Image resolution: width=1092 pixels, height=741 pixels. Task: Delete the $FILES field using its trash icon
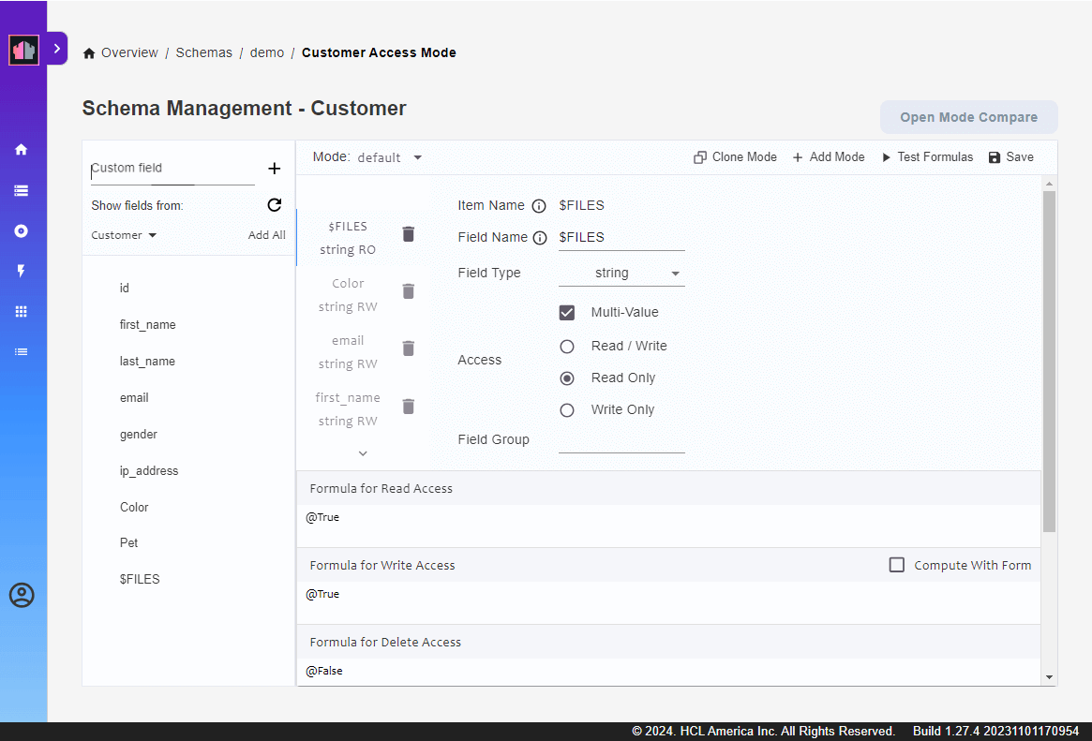pyautogui.click(x=409, y=234)
